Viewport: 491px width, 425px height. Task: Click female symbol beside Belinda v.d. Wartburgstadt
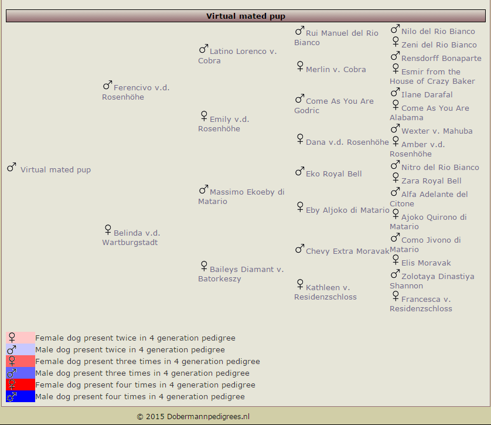point(108,230)
